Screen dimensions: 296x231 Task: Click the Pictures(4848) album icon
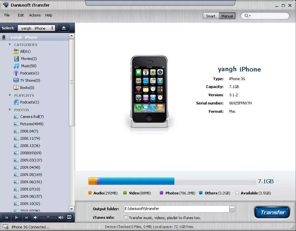pyautogui.click(x=16, y=124)
